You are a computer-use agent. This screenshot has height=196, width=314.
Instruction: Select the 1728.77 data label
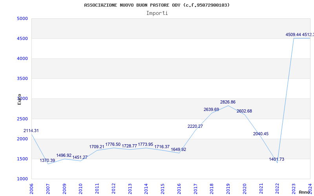pyautogui.click(x=130, y=146)
